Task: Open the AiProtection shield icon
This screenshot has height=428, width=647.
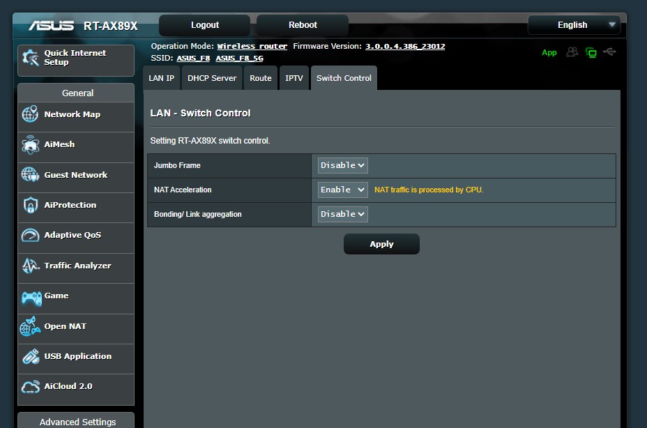Action: click(x=30, y=205)
